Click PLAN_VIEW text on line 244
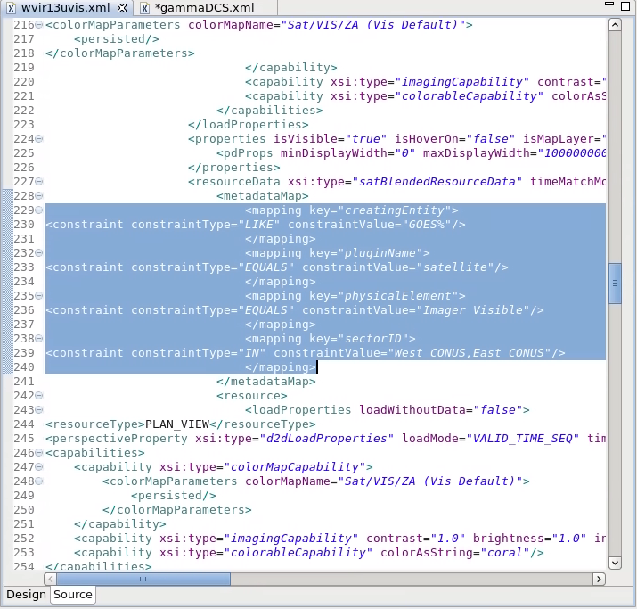 pos(177,424)
